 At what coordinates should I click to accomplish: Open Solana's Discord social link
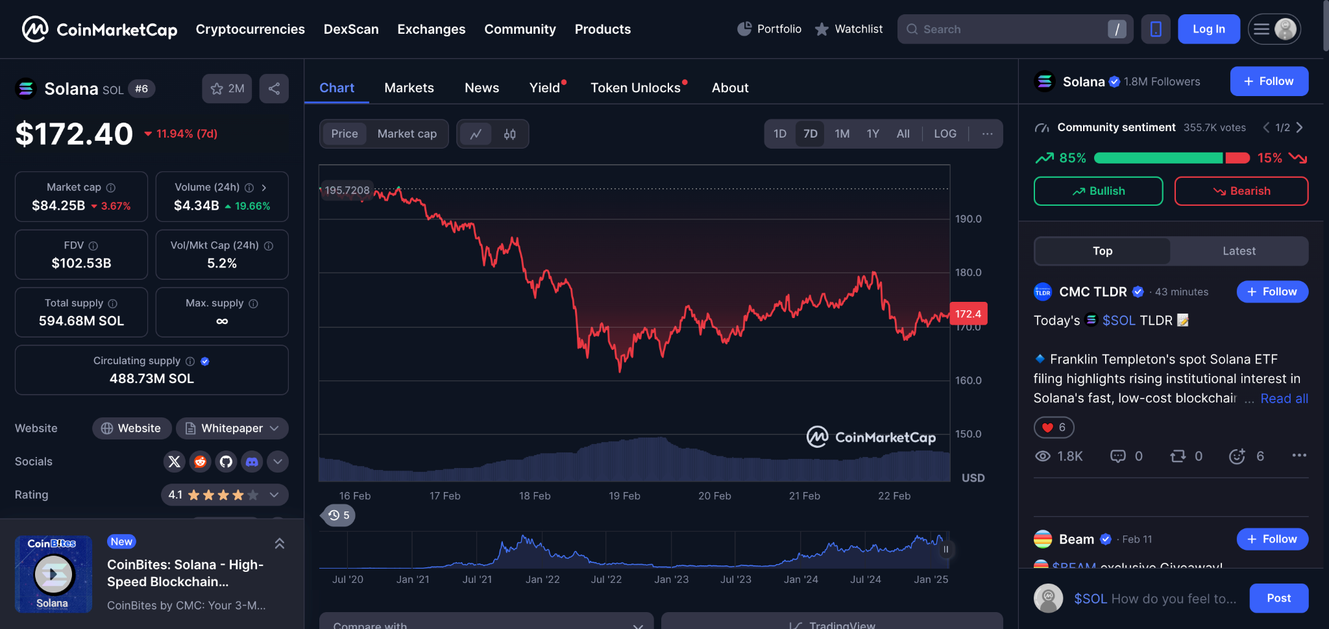pyautogui.click(x=252, y=462)
